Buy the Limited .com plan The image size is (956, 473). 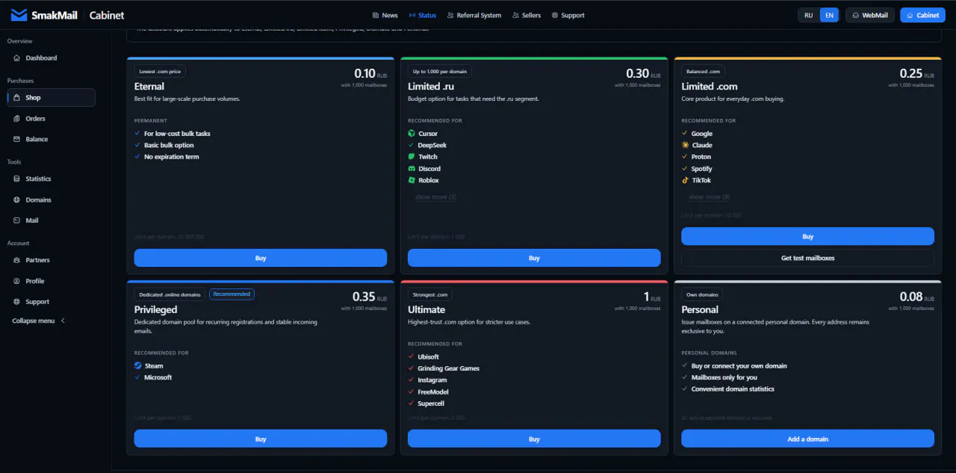coord(807,236)
